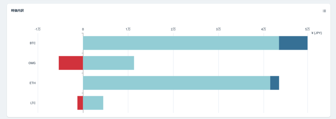Screen dimensions: 336x119
Task: Click the ¥ (JPY) unit label
Action: [x=317, y=33]
